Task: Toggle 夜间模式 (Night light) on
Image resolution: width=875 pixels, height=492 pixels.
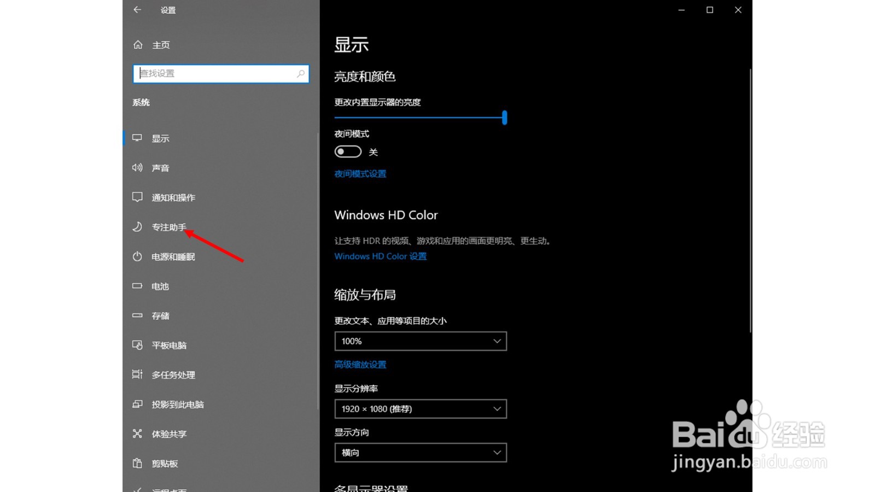Action: tap(348, 151)
